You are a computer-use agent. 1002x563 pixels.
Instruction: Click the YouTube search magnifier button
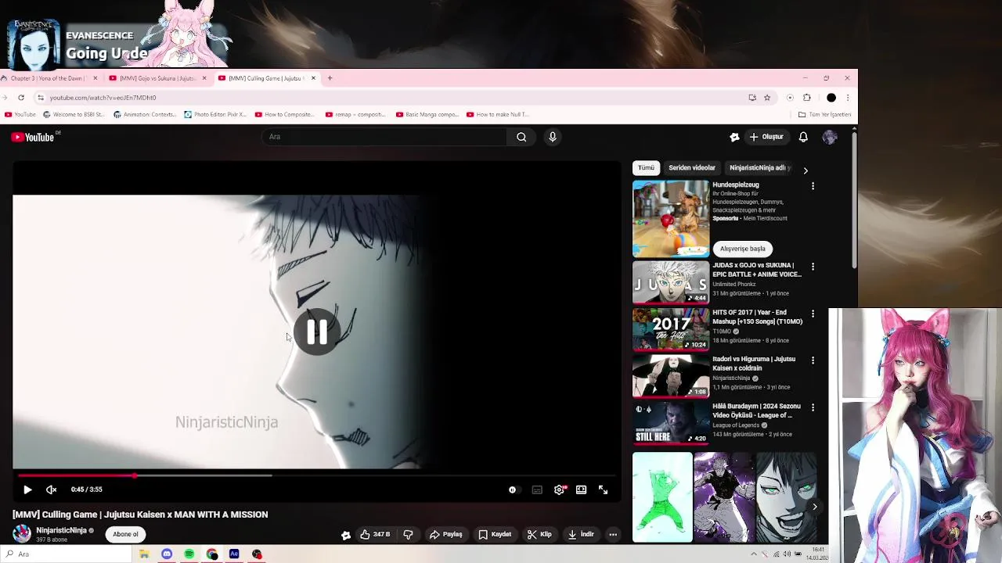pyautogui.click(x=521, y=137)
